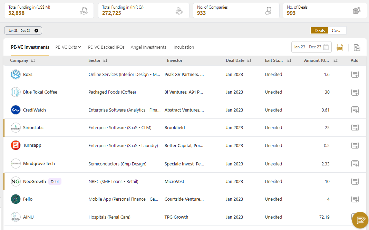Add Boxs deal to list
This screenshot has height=230, width=369.
coord(355,74)
